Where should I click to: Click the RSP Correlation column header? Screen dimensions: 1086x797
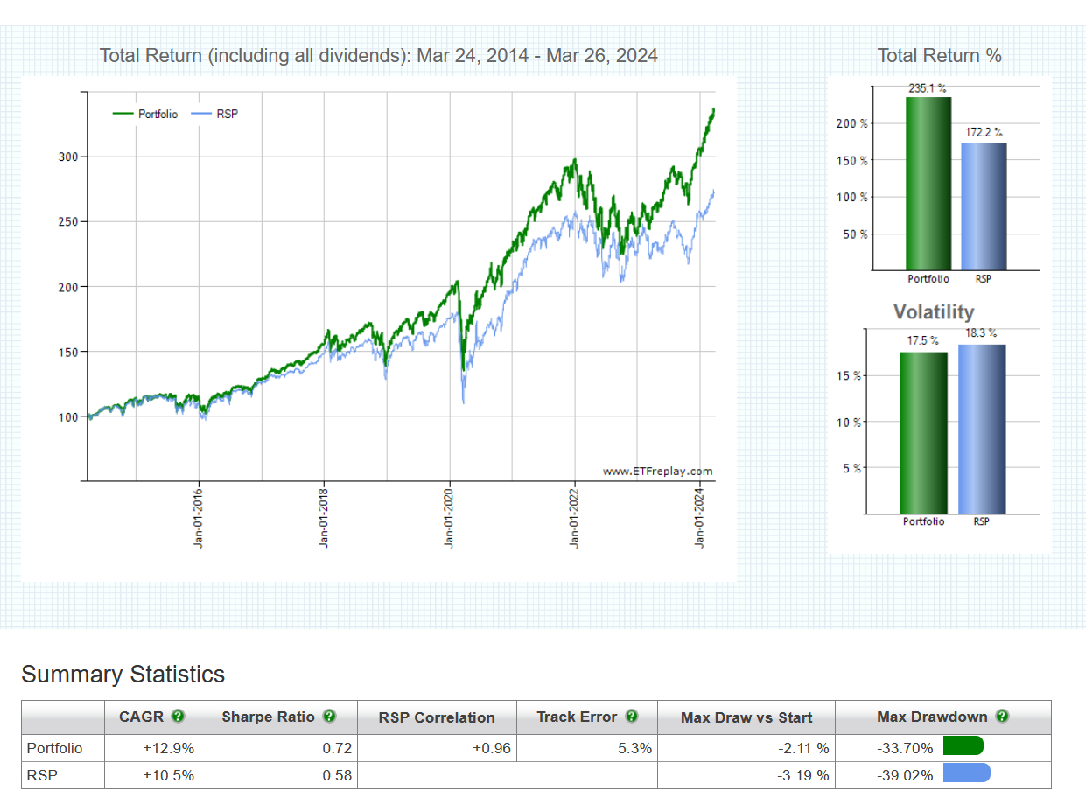pyautogui.click(x=437, y=717)
